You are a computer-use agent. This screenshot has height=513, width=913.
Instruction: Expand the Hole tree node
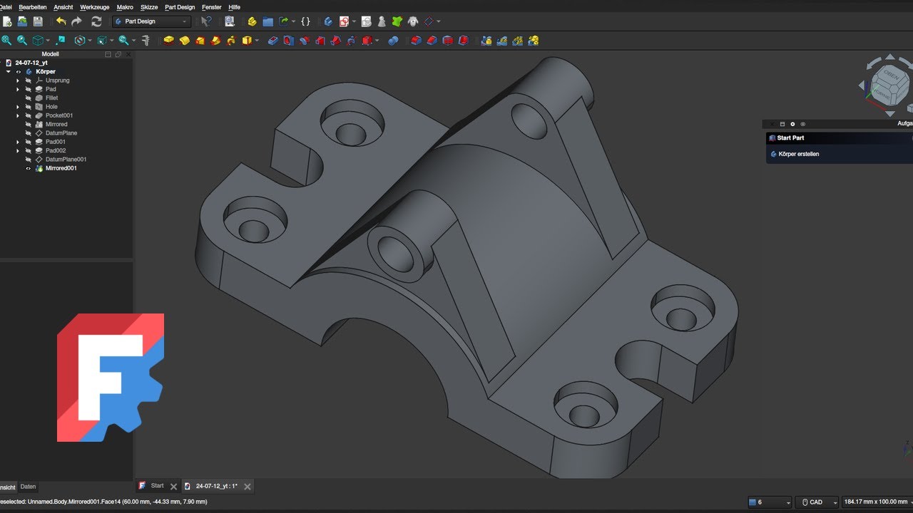tap(18, 107)
